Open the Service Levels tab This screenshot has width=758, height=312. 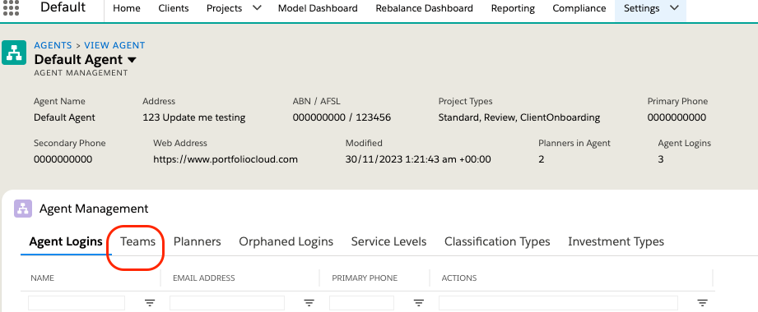[388, 241]
